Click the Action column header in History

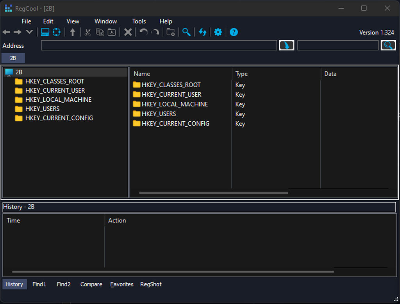pos(250,220)
